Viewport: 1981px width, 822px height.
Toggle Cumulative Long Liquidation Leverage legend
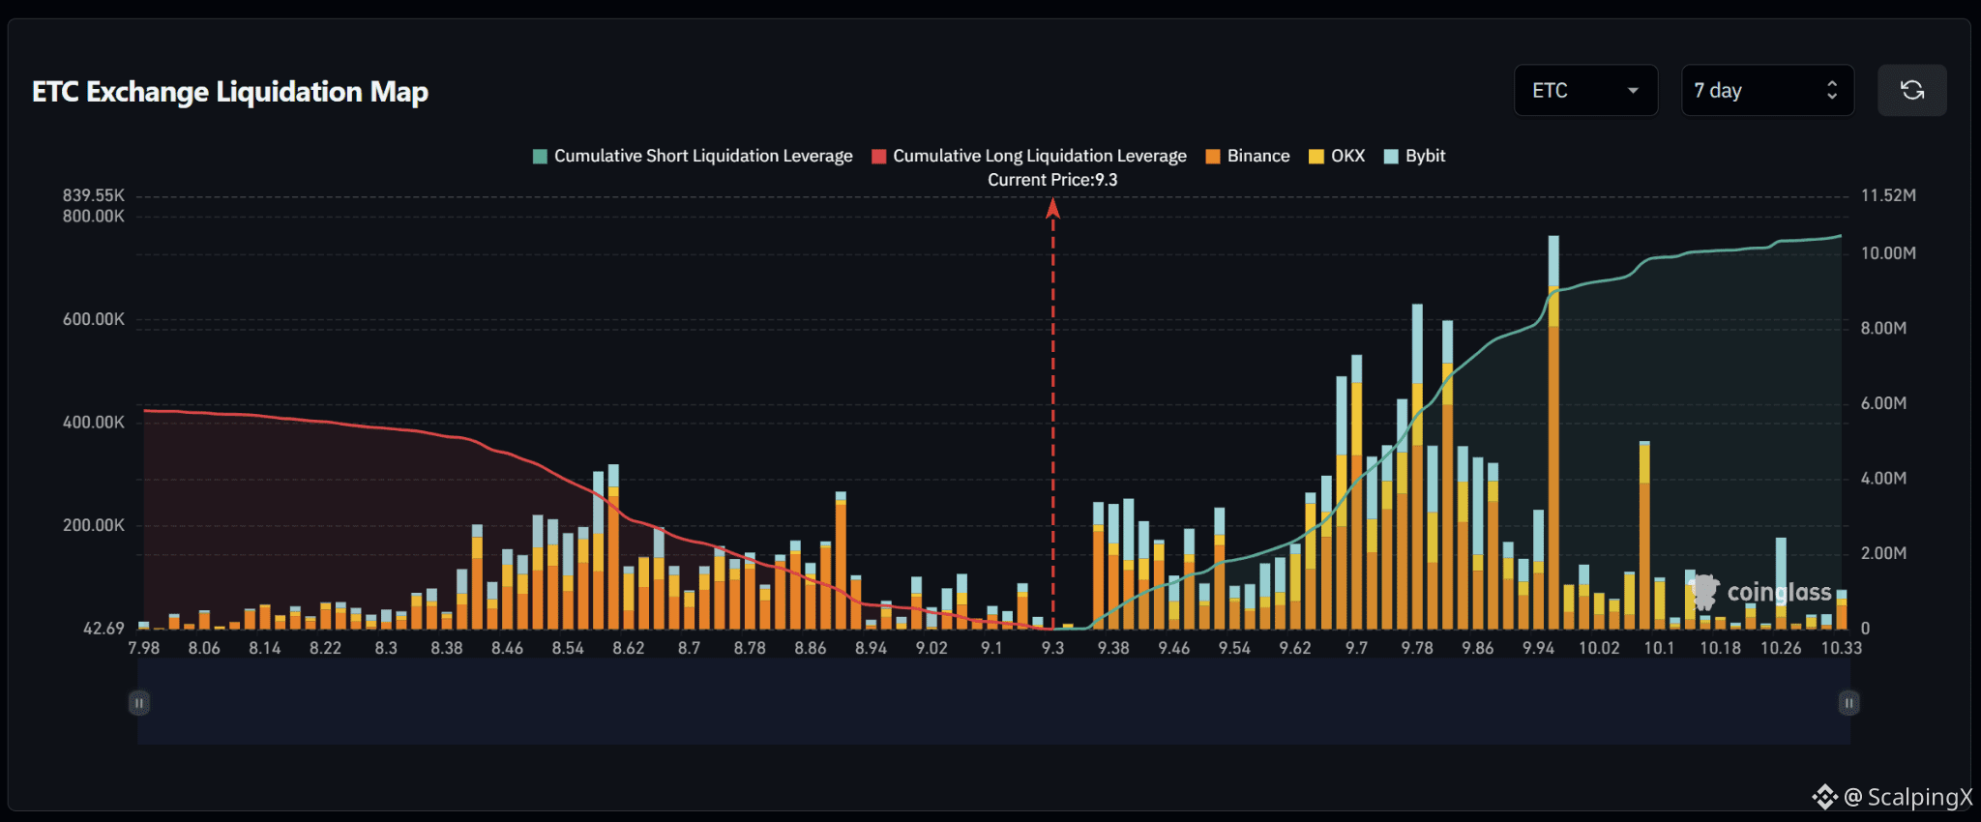(x=1029, y=156)
